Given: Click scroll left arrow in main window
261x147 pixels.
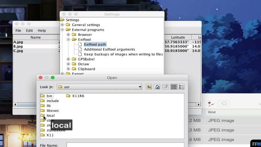Looking at the screenshot, I should pos(15,105).
